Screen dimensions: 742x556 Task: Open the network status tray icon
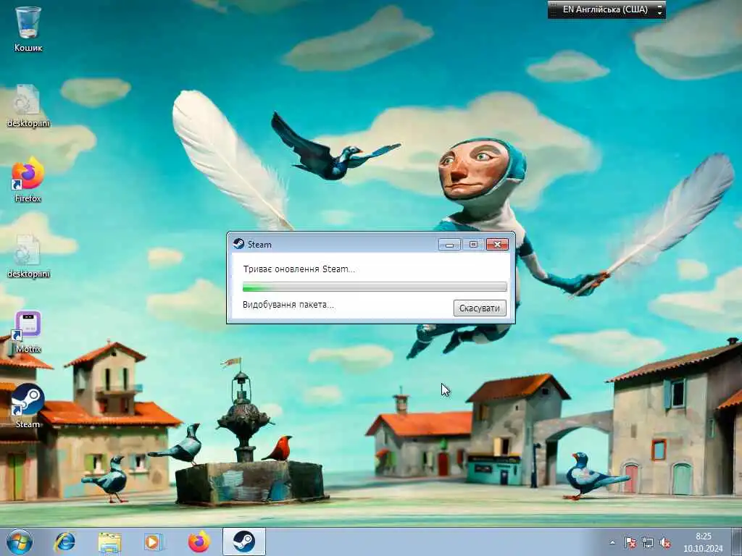[x=647, y=543]
